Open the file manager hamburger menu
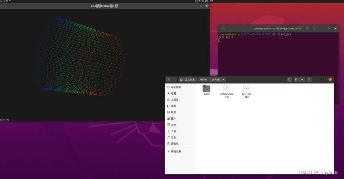 pos(309,80)
